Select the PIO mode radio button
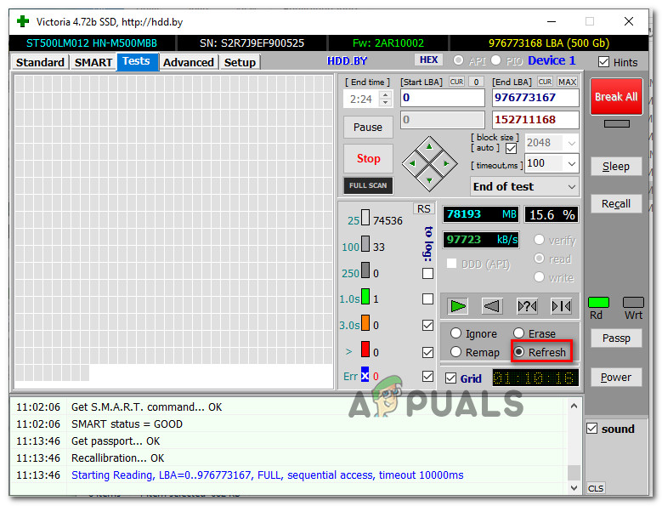This screenshot has width=662, height=506. (495, 60)
